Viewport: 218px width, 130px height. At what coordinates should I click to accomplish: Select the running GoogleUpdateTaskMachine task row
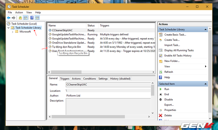pyautogui.click(x=102, y=34)
